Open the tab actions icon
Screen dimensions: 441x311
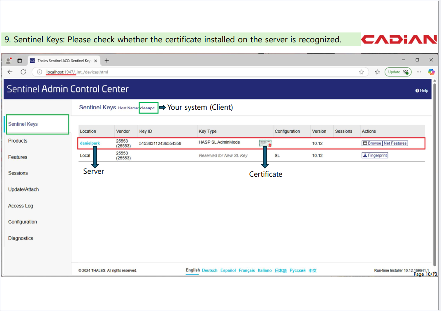click(19, 61)
